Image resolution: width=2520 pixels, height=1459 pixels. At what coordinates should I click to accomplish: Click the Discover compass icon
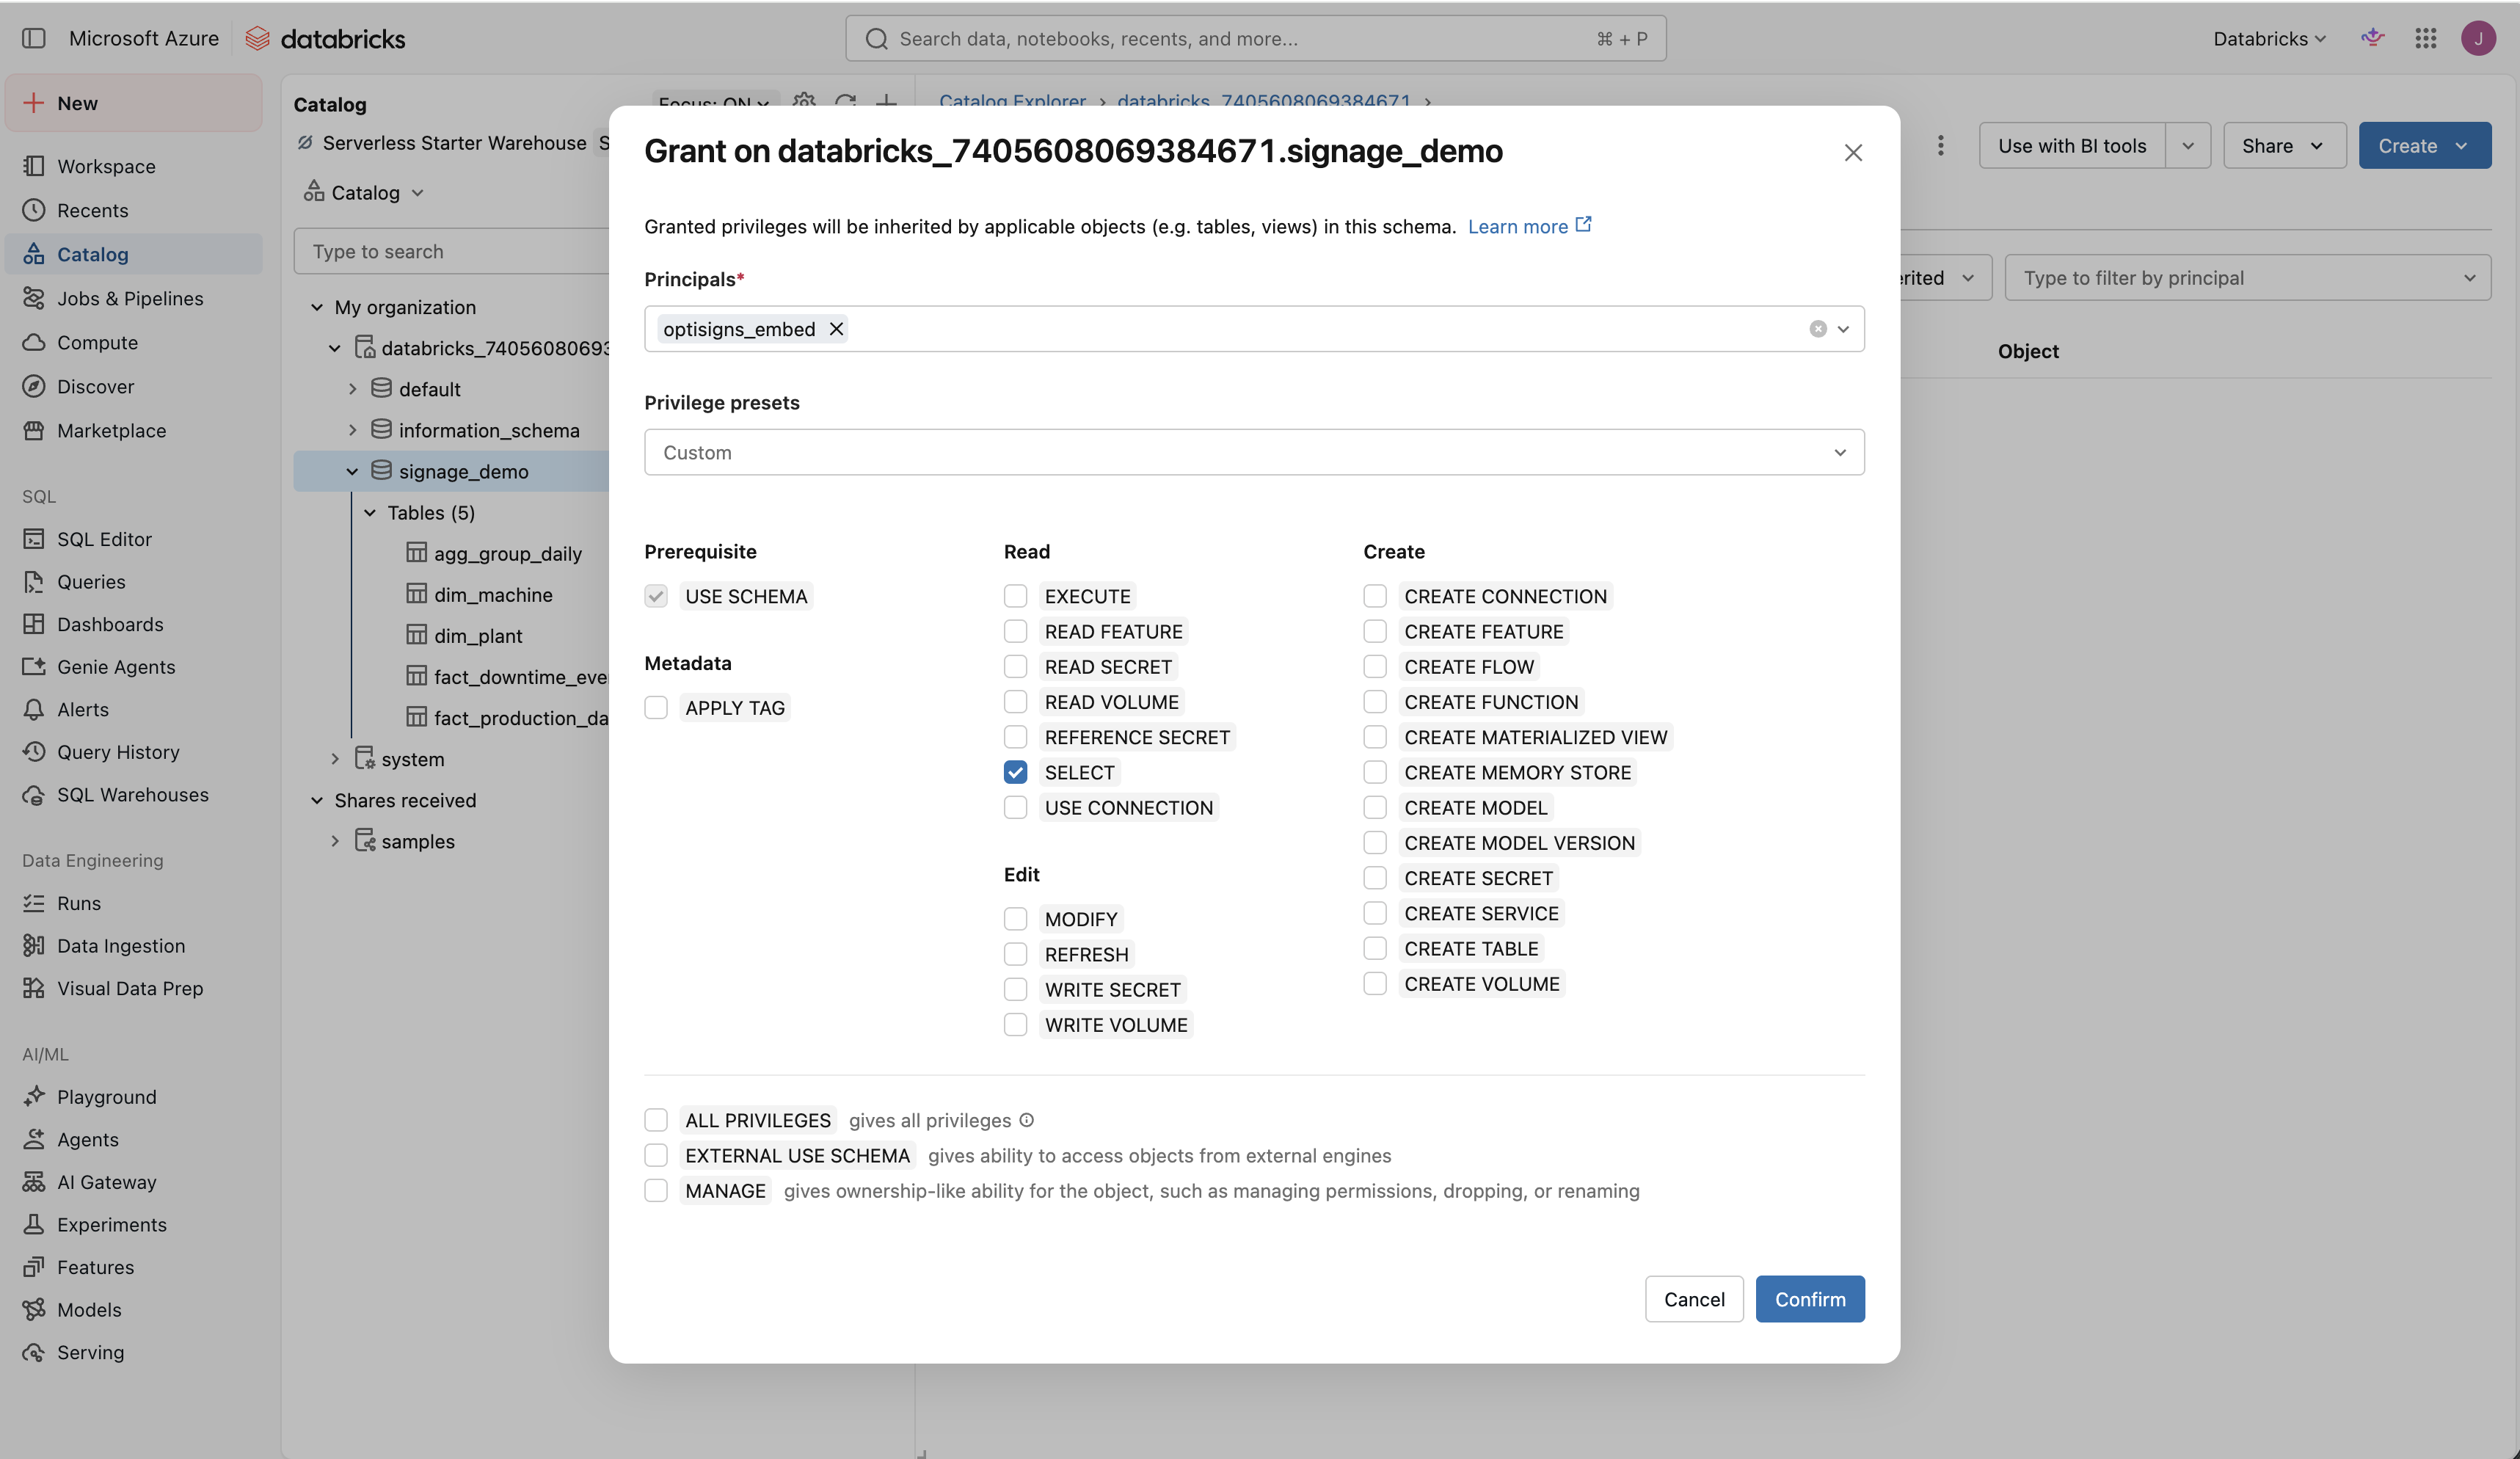34,386
